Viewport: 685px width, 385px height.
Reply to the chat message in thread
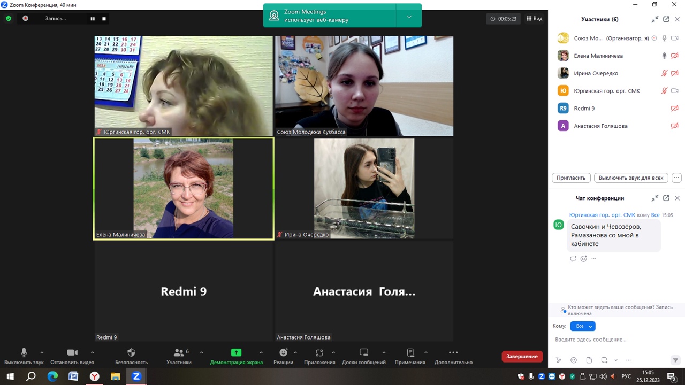coord(573,259)
